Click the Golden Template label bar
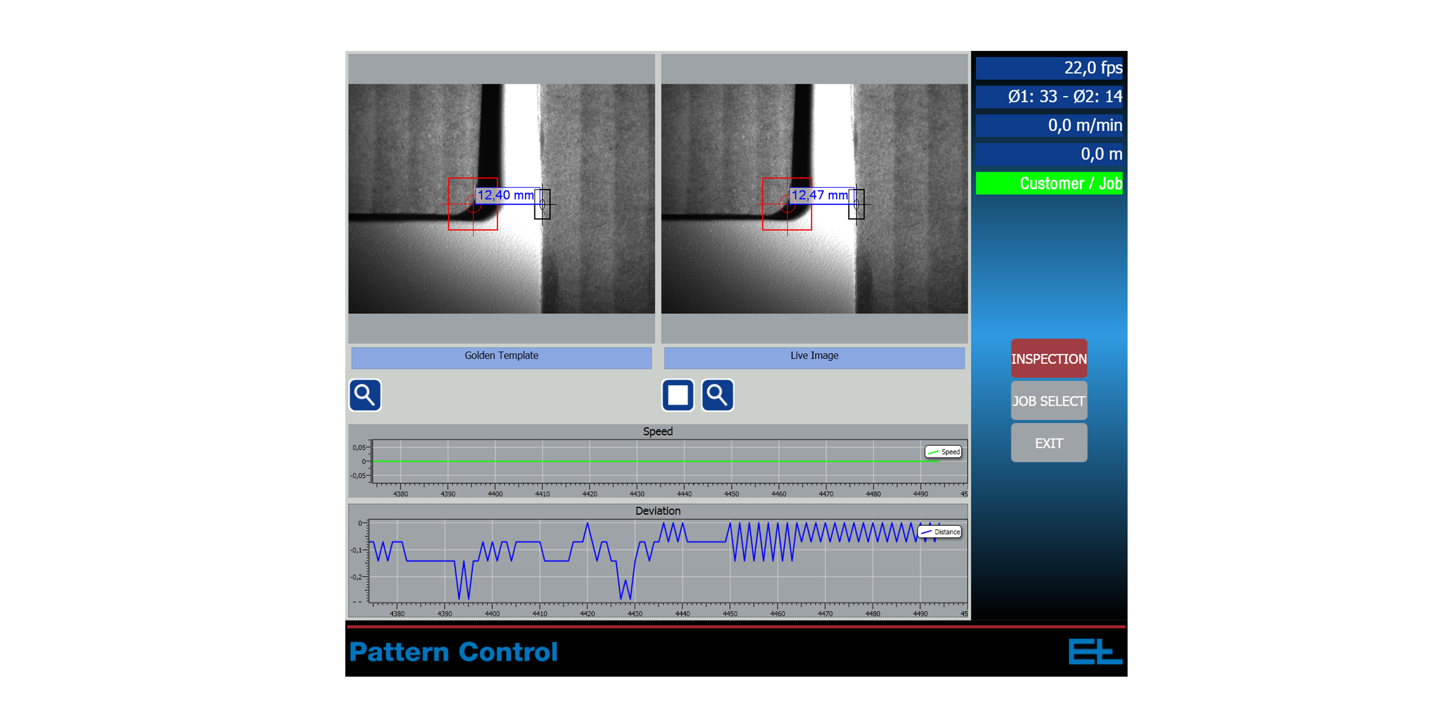Image resolution: width=1455 pixels, height=727 pixels. (501, 357)
